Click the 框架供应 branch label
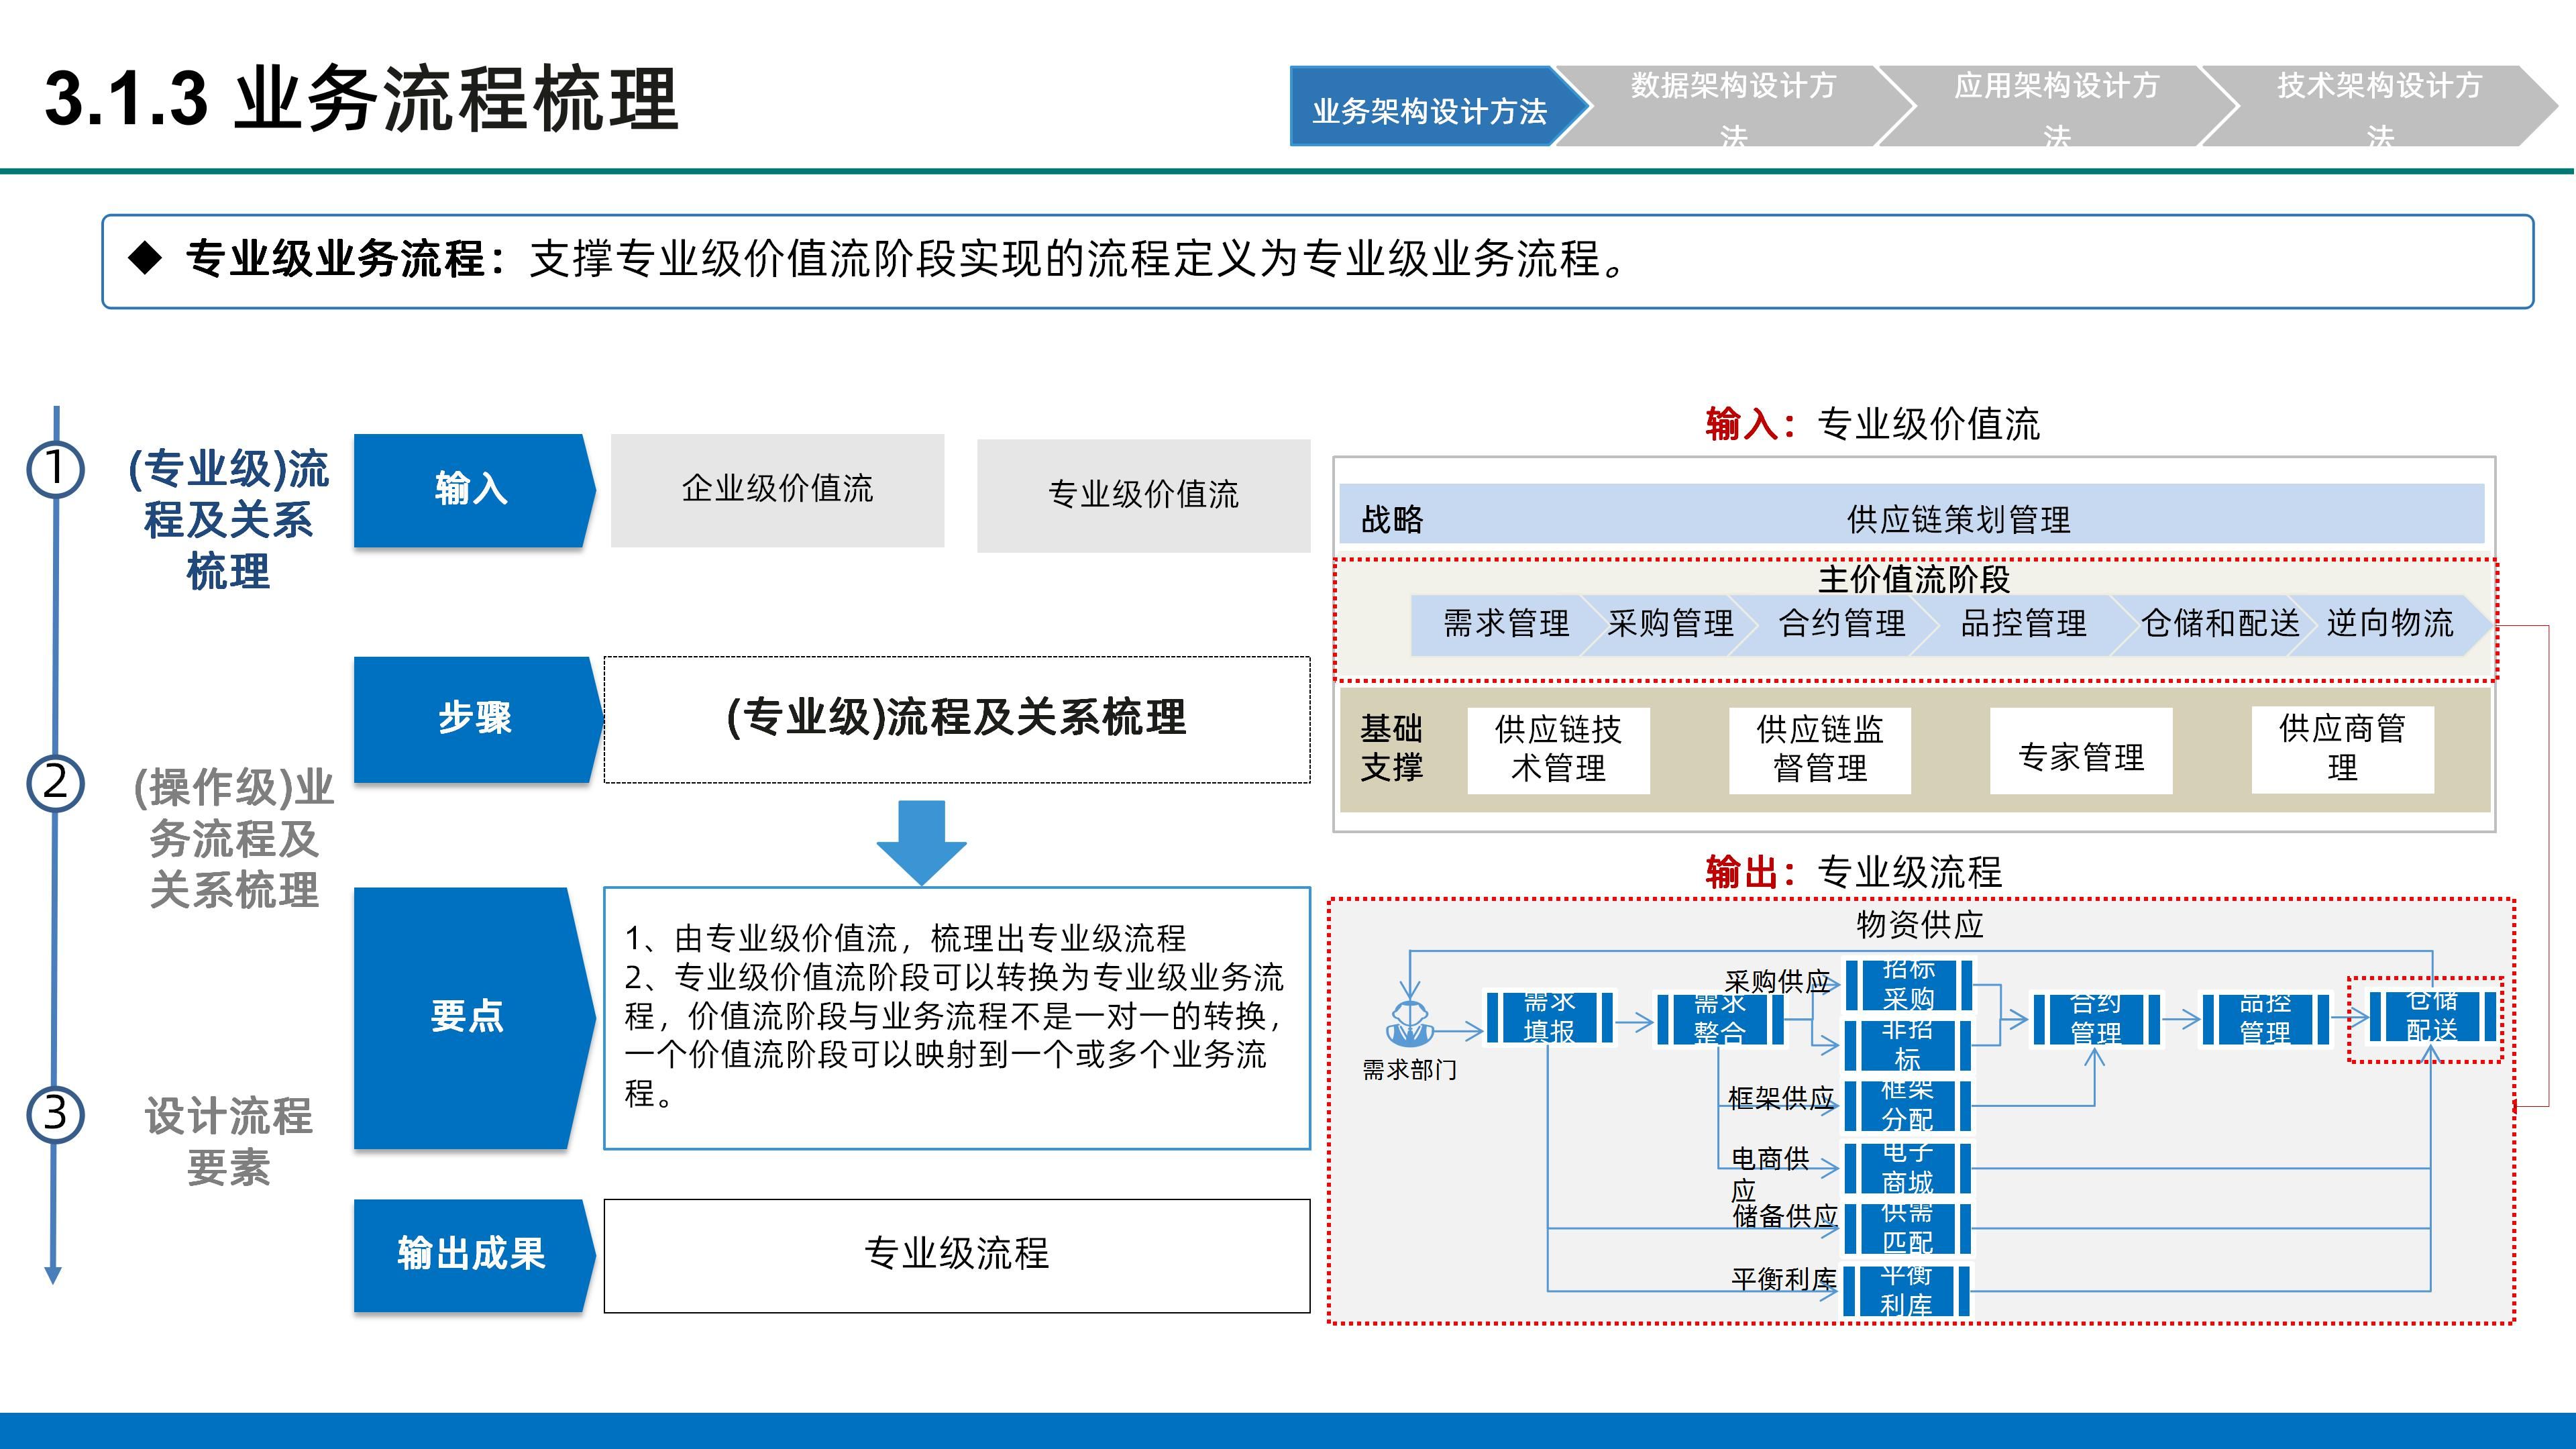Image resolution: width=2576 pixels, height=1449 pixels. [1781, 1099]
